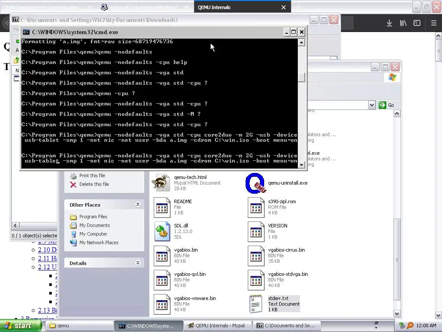The image size is (442, 332).
Task: Click the Go button in Explorer
Action: 387,105
